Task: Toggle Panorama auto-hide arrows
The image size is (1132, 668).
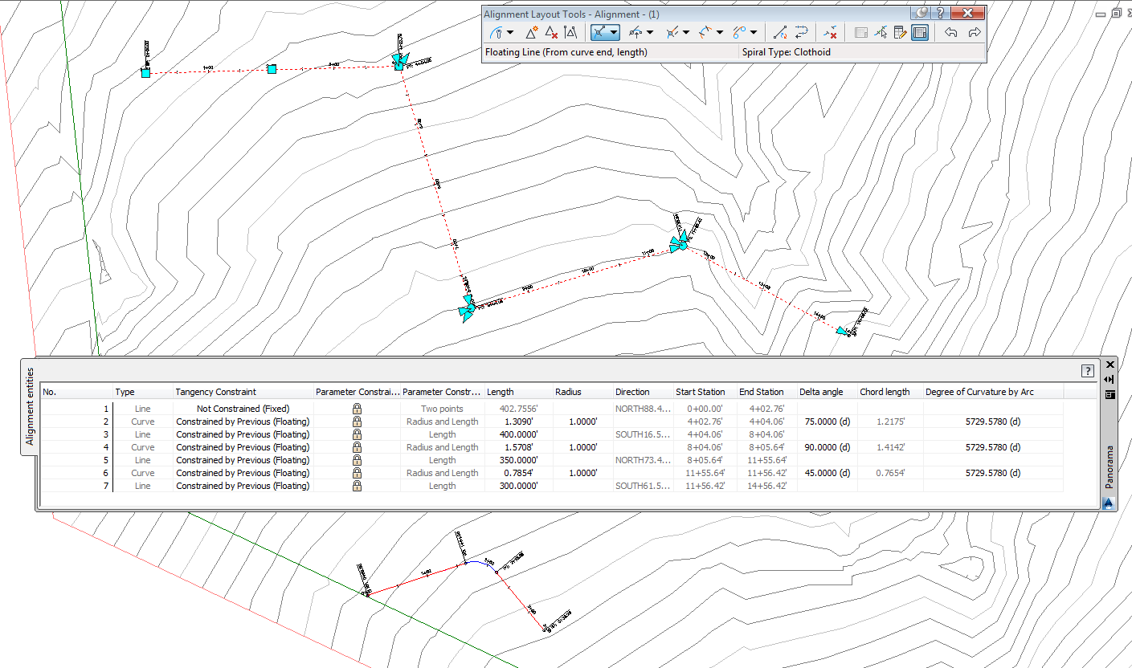Action: [x=1110, y=379]
